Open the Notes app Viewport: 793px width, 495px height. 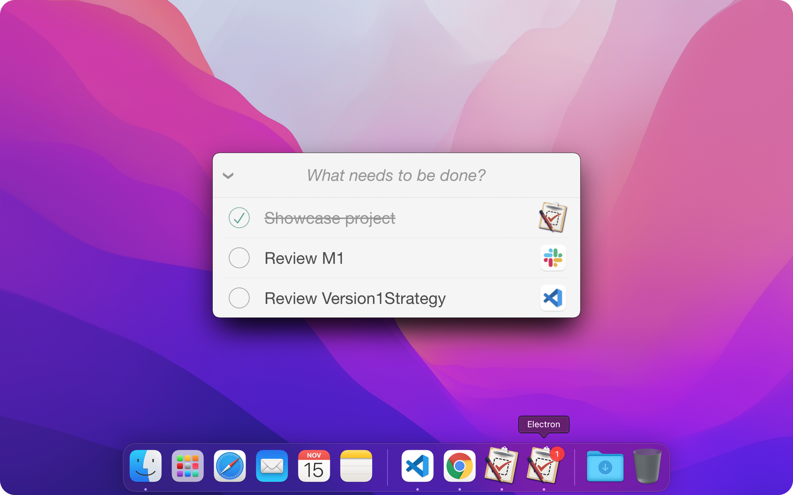[x=356, y=466]
